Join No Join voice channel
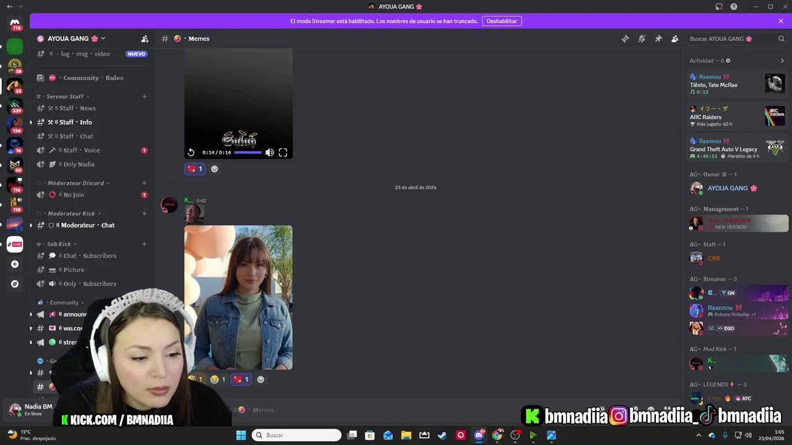This screenshot has width=792, height=445. point(92,195)
